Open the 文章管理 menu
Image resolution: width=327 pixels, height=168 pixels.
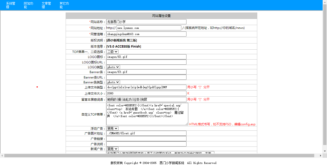(46, 5)
